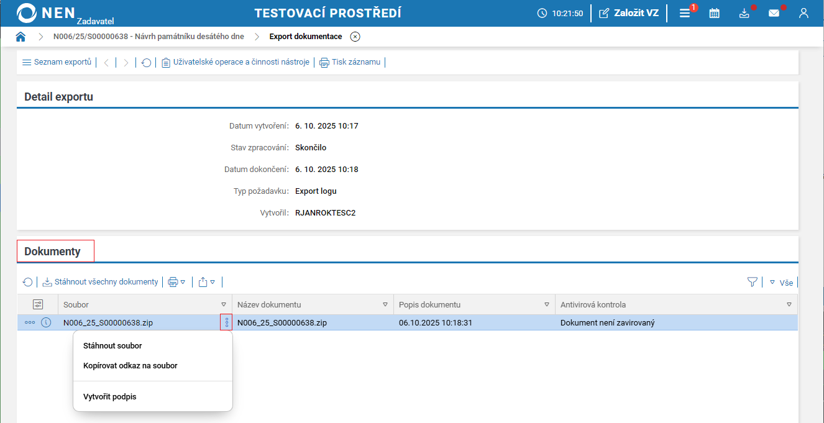The width and height of the screenshot is (824, 423).
Task: Open column settings icon in table header
Action: click(x=38, y=304)
